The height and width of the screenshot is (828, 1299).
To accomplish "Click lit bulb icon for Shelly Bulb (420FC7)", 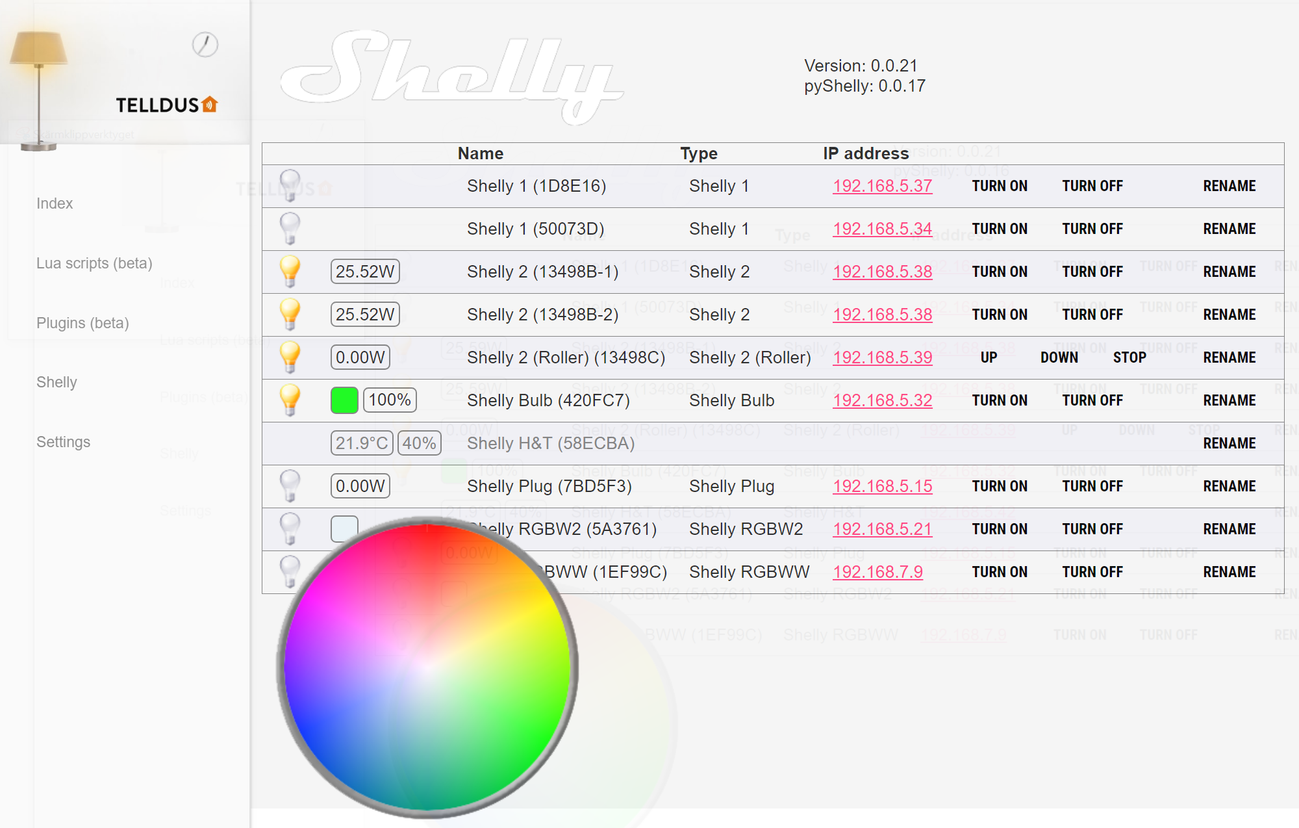I will 290,400.
